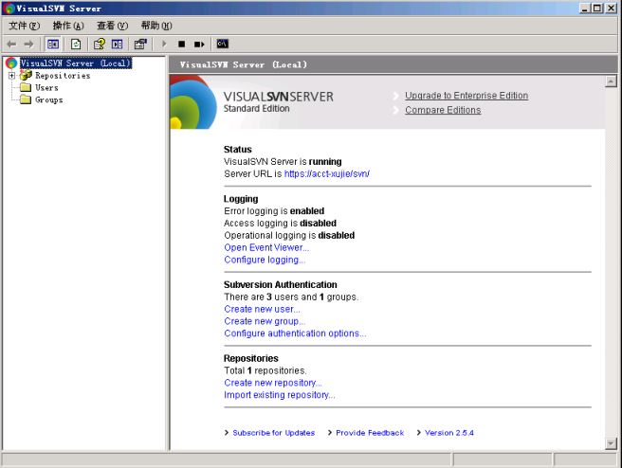
Task: Click the 'Status' heading text
Action: [238, 149]
